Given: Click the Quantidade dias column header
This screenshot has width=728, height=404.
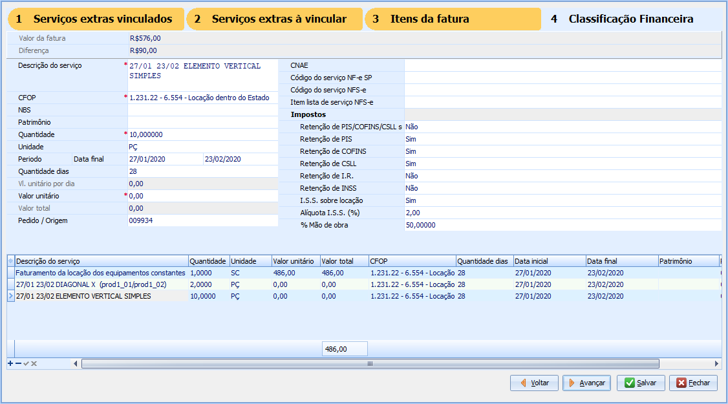Looking at the screenshot, I should pos(485,261).
